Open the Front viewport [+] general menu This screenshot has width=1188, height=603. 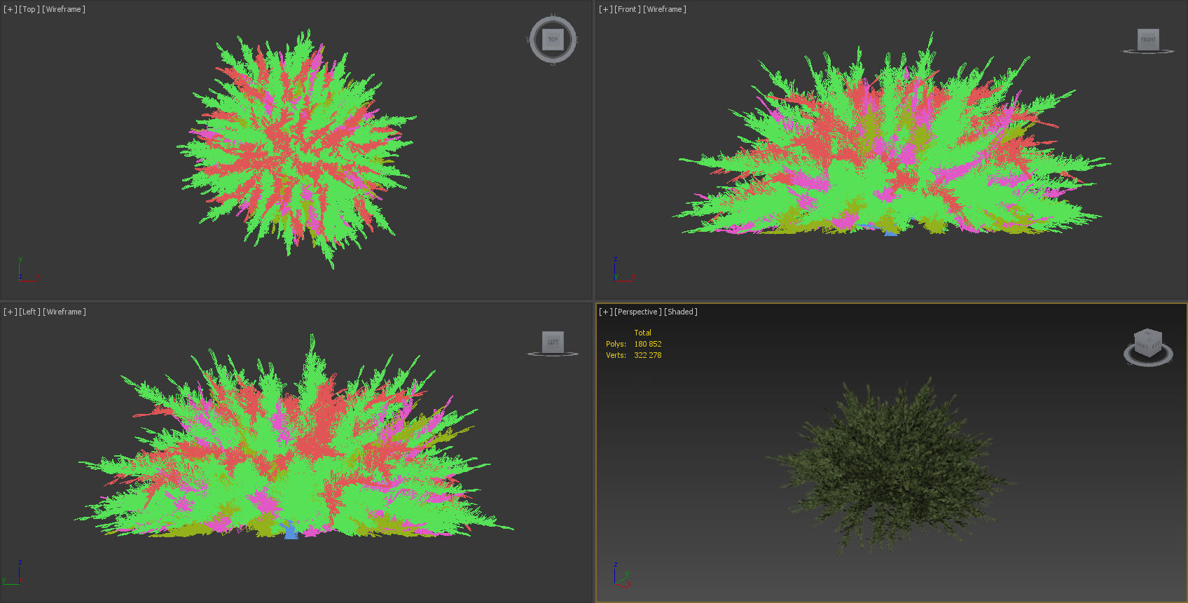coord(605,9)
